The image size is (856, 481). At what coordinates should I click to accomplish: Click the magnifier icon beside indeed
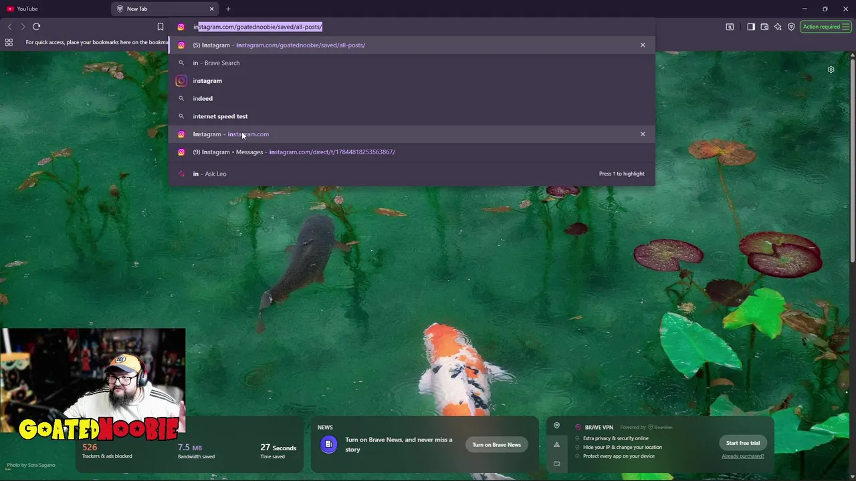[181, 98]
